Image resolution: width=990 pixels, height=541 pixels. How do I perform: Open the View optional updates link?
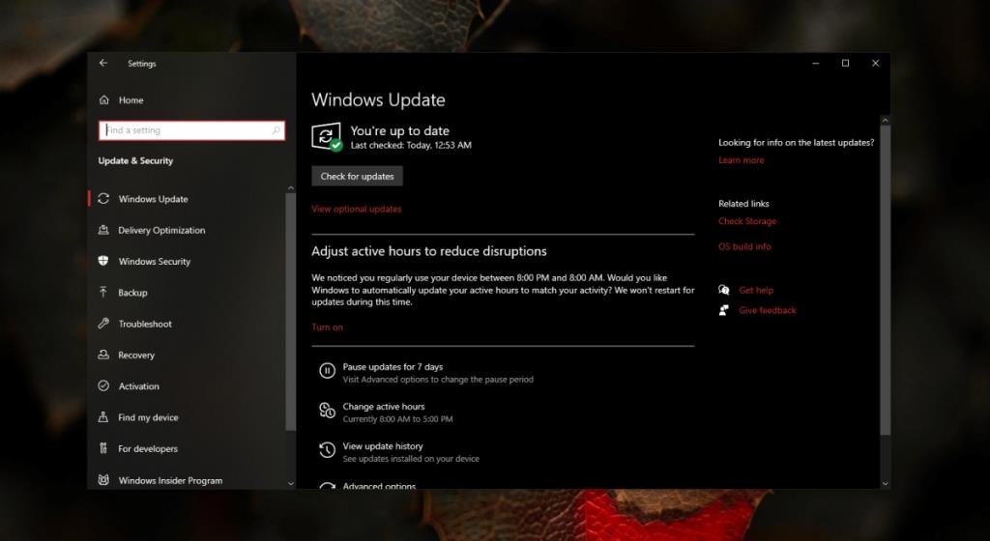tap(356, 209)
